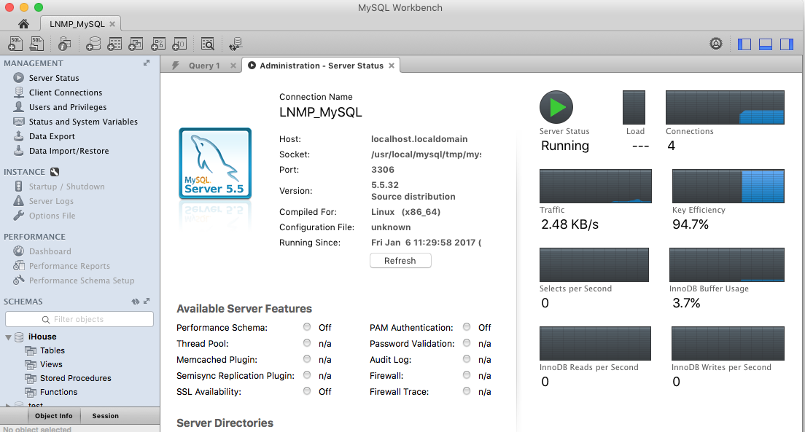Create new table toolbar icon
Image resolution: width=805 pixels, height=432 pixels.
[x=114, y=44]
